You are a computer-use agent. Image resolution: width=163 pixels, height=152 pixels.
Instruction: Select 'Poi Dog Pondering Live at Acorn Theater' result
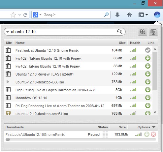(x=60, y=106)
